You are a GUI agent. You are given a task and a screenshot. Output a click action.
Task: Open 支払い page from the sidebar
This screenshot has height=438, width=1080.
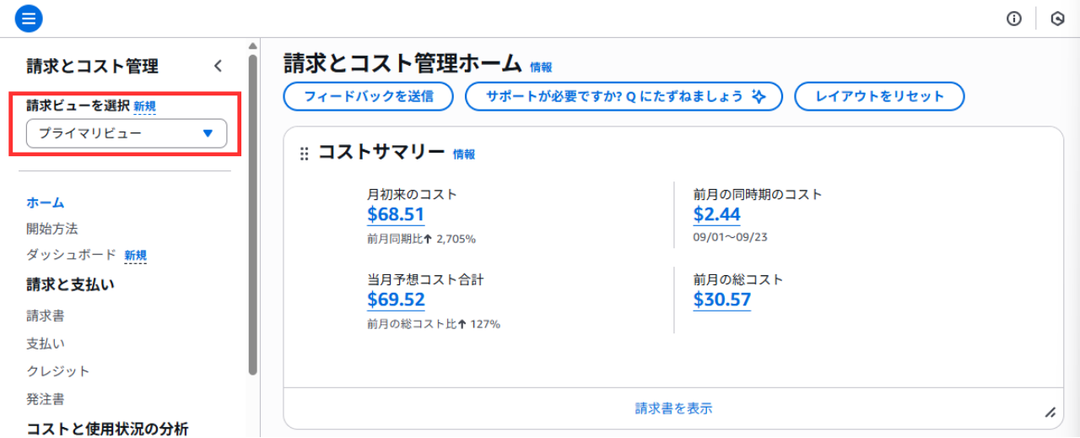click(x=46, y=343)
